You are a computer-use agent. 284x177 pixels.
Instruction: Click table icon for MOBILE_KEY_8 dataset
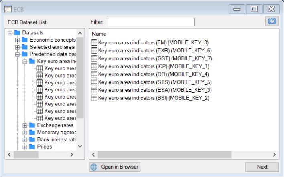pyautogui.click(x=95, y=42)
